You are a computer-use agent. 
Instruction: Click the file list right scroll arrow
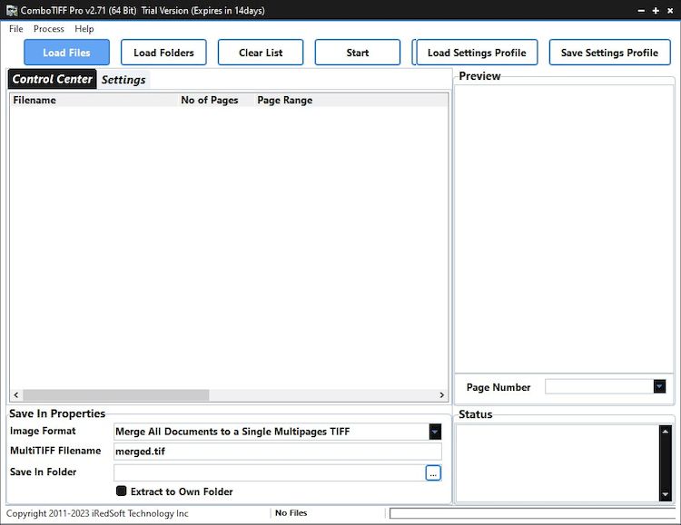pos(442,395)
